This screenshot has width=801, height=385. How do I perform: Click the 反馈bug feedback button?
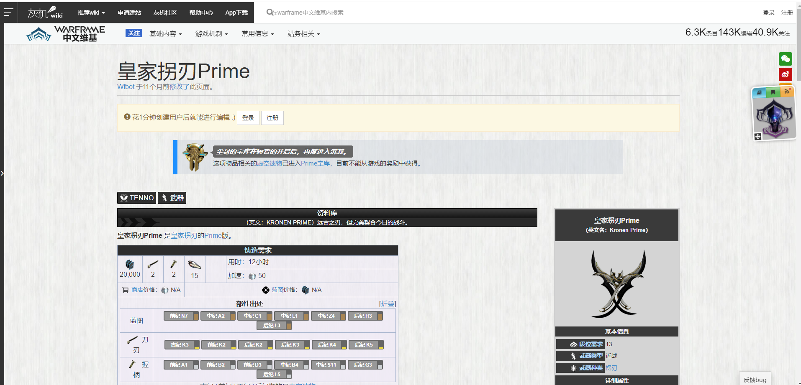(x=755, y=380)
